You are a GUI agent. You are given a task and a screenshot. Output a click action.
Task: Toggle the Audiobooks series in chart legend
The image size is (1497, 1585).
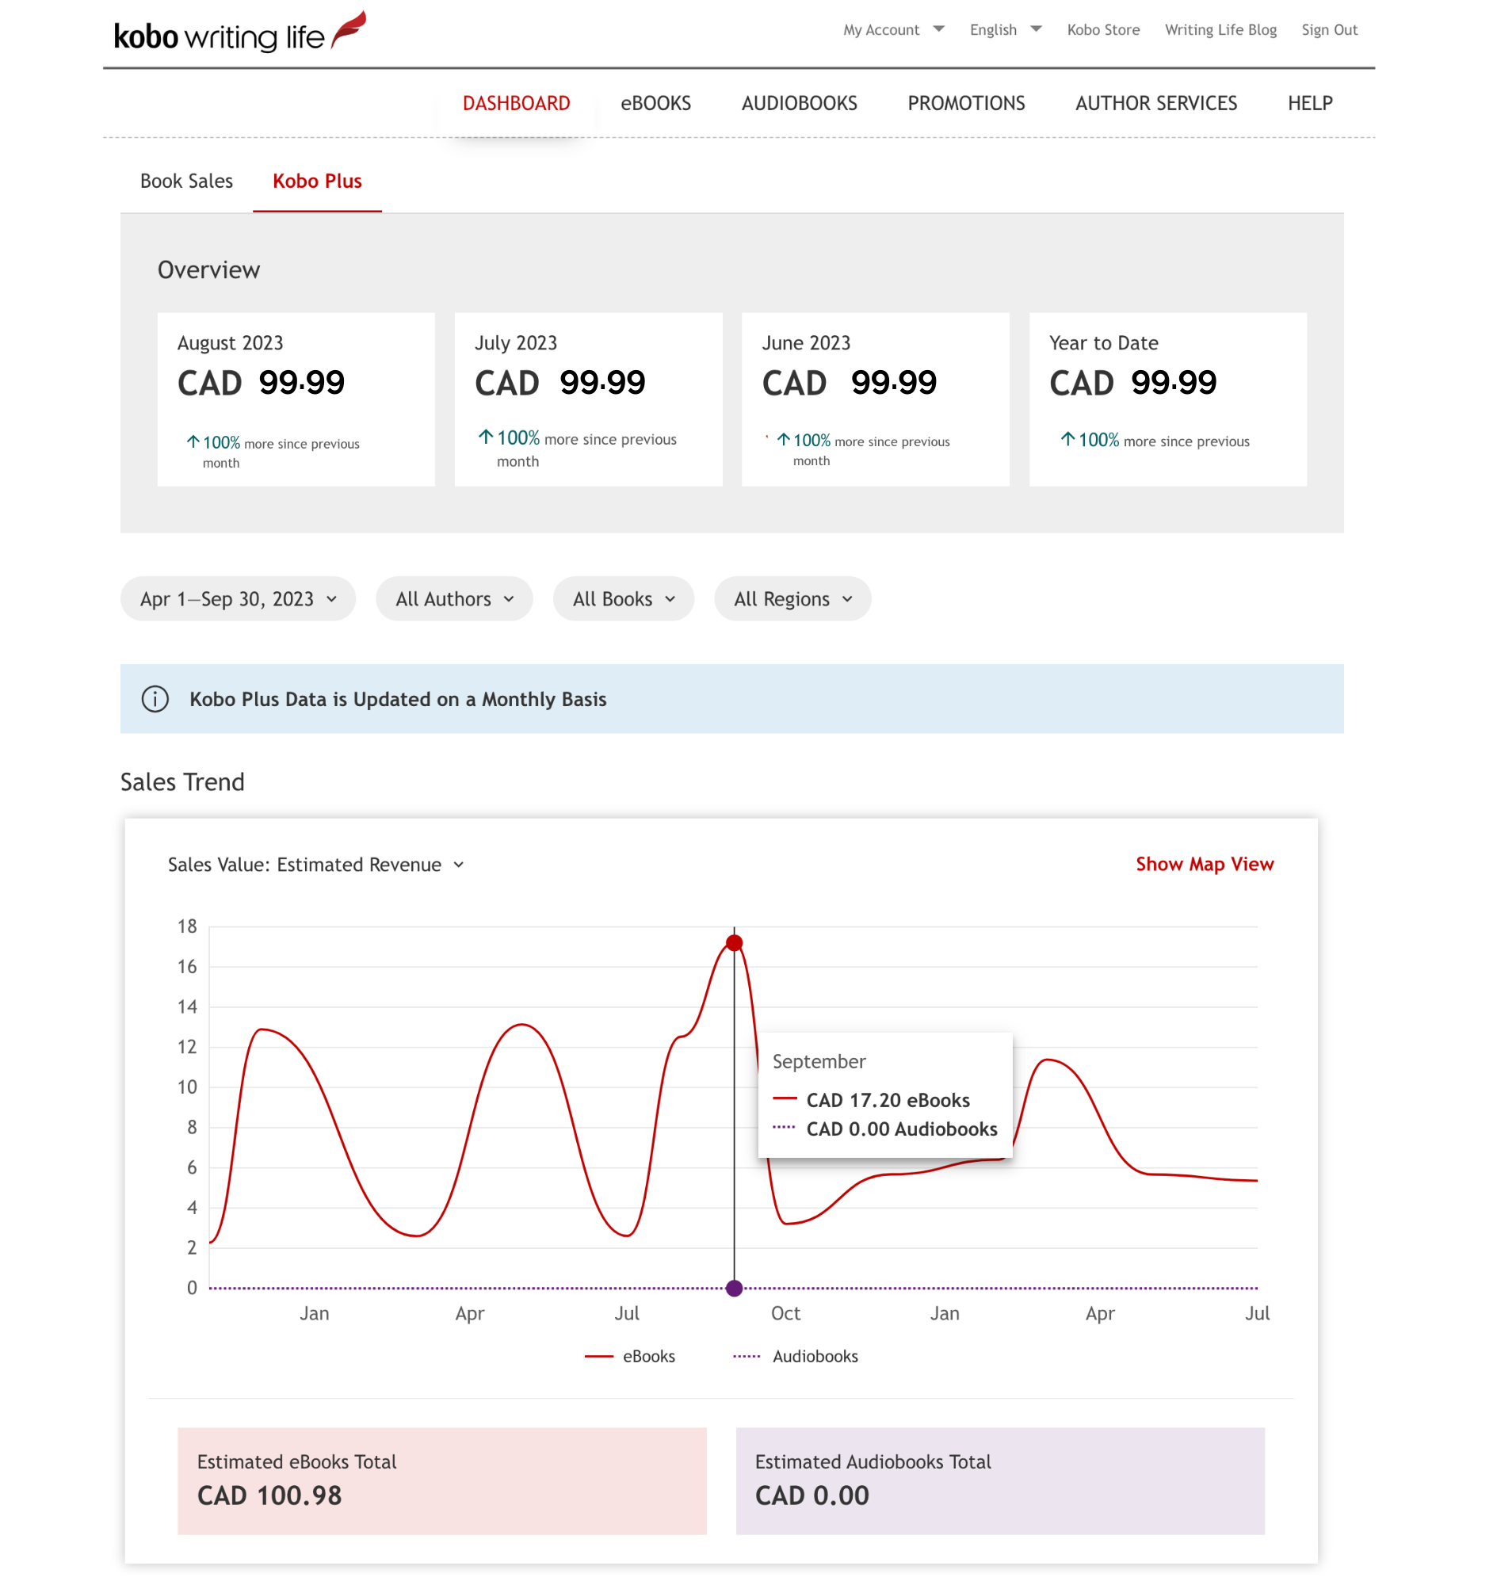[796, 1357]
